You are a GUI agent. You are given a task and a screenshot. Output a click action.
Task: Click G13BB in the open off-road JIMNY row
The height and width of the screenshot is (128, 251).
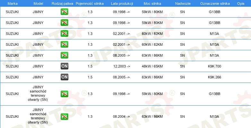coord(214,94)
